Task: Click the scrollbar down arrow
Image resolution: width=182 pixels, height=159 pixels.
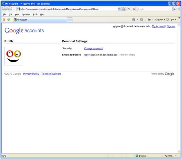Action: [x=179, y=152]
